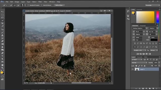Select the Eraser tool
The width and height of the screenshot is (161, 90).
click(2, 41)
